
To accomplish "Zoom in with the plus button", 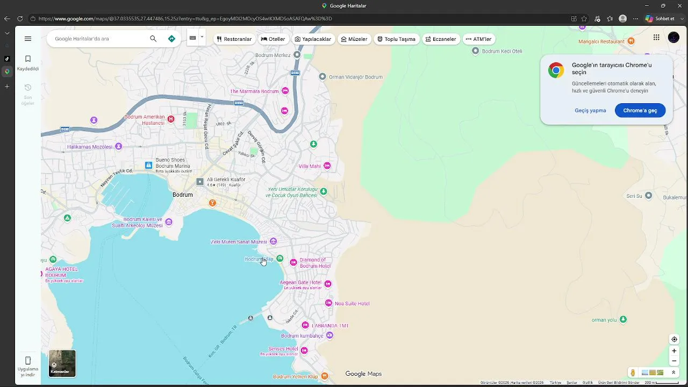I will [674, 351].
